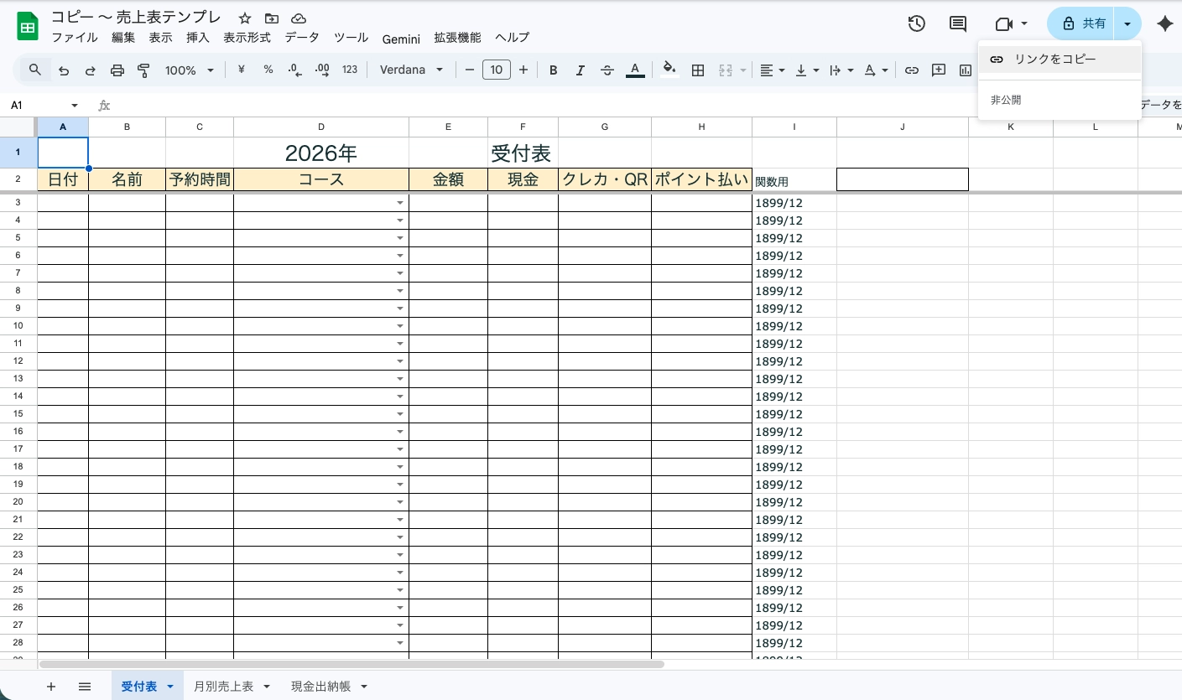This screenshot has width=1182, height=700.
Task: Switch to the 月別売上表 sheet tab
Action: [x=223, y=686]
